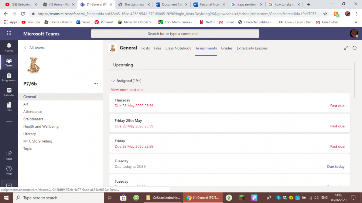Image resolution: width=362 pixels, height=203 pixels.
Task: Open the Help icon in sidebar
Action: pyautogui.click(x=9, y=170)
